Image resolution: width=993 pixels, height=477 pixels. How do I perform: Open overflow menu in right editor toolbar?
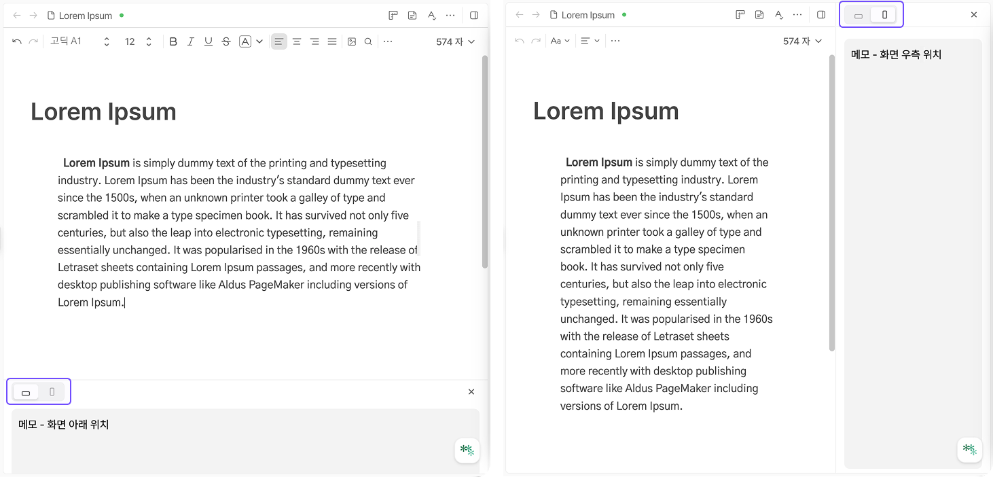click(615, 41)
